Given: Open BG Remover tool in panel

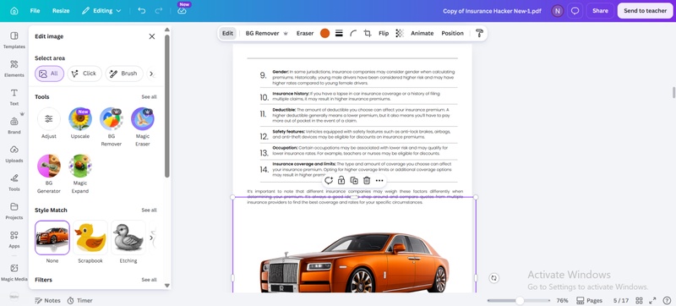Looking at the screenshot, I should 112,127.
